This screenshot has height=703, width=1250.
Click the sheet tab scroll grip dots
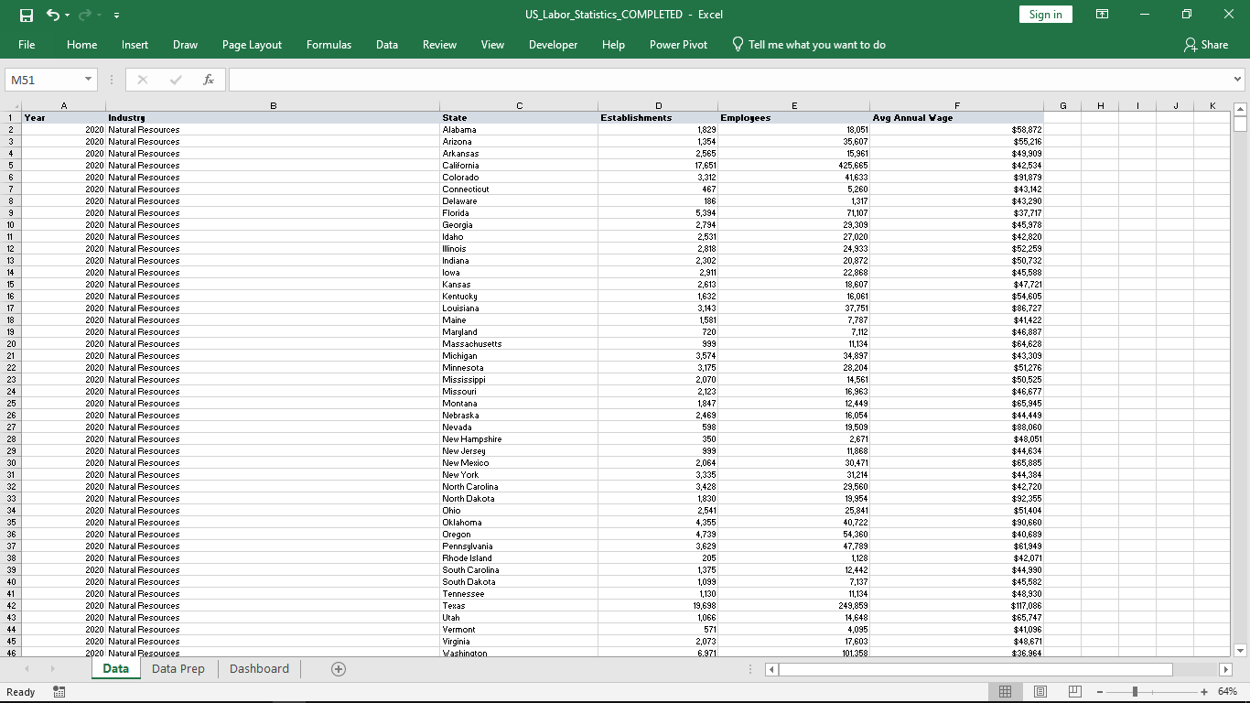750,669
